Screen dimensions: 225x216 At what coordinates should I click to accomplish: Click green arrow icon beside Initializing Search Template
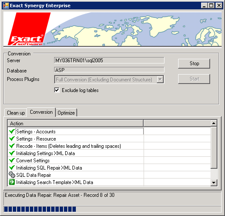pos(12,182)
